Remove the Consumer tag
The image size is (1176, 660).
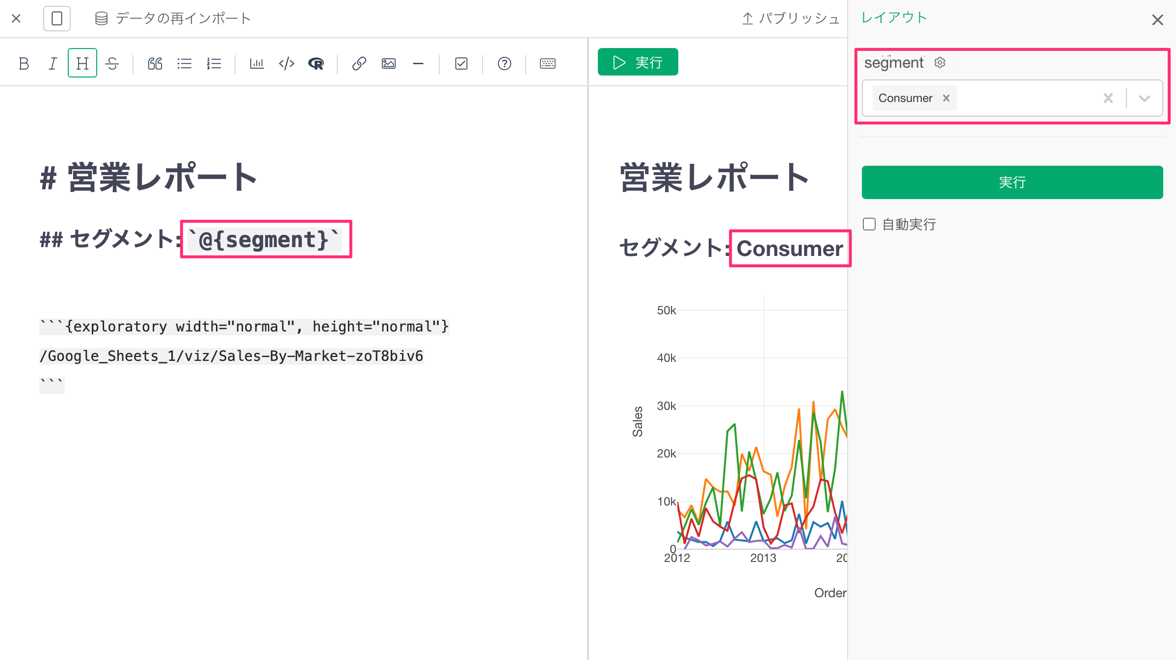coord(946,98)
